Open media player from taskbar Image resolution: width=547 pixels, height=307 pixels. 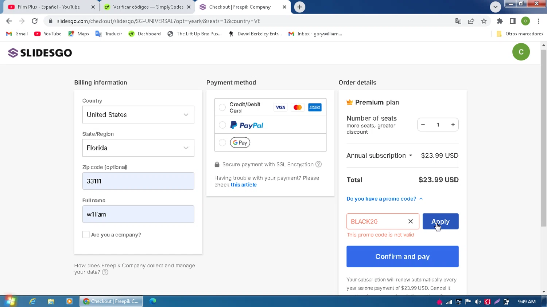pos(69,301)
